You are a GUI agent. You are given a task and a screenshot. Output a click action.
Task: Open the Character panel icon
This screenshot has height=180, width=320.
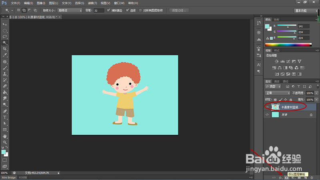(259, 65)
